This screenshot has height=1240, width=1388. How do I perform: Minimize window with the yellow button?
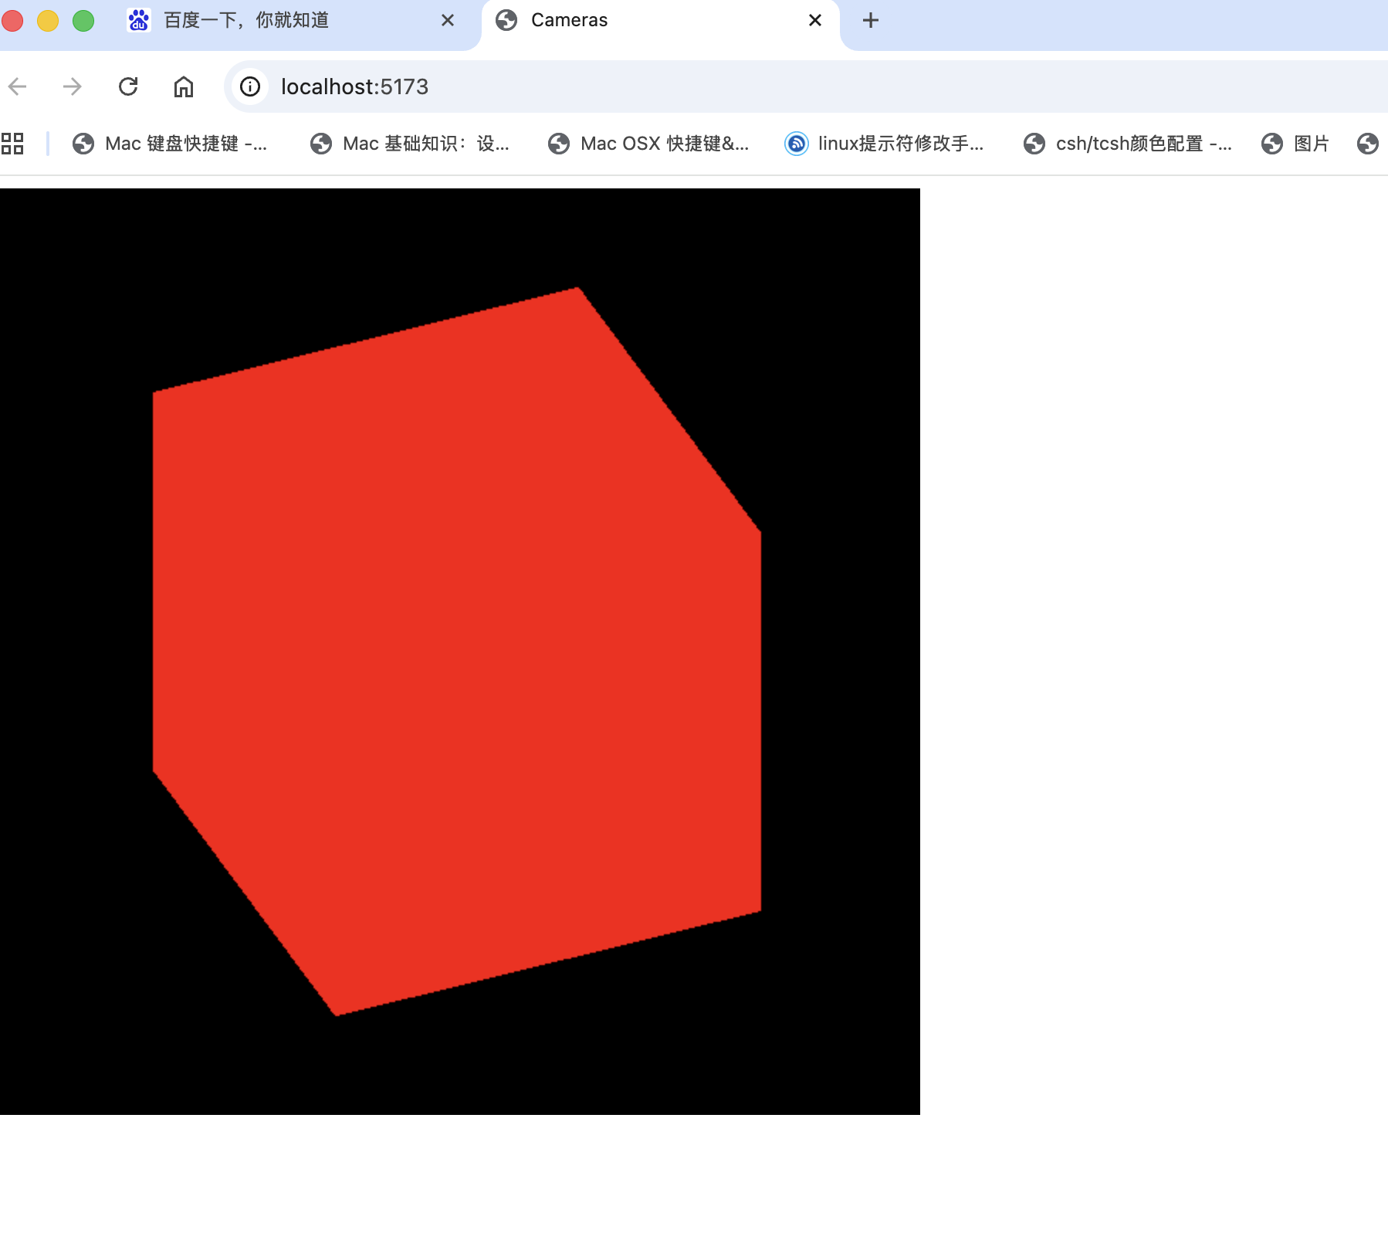(x=48, y=21)
